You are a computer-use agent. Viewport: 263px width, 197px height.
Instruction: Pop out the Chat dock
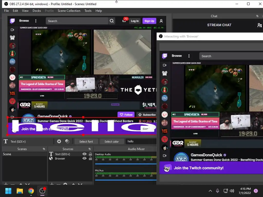click(x=257, y=16)
